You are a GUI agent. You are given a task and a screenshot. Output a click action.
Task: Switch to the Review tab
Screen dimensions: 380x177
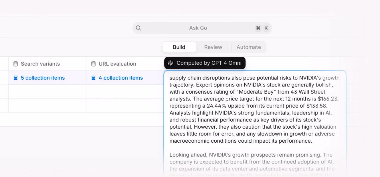click(x=213, y=47)
